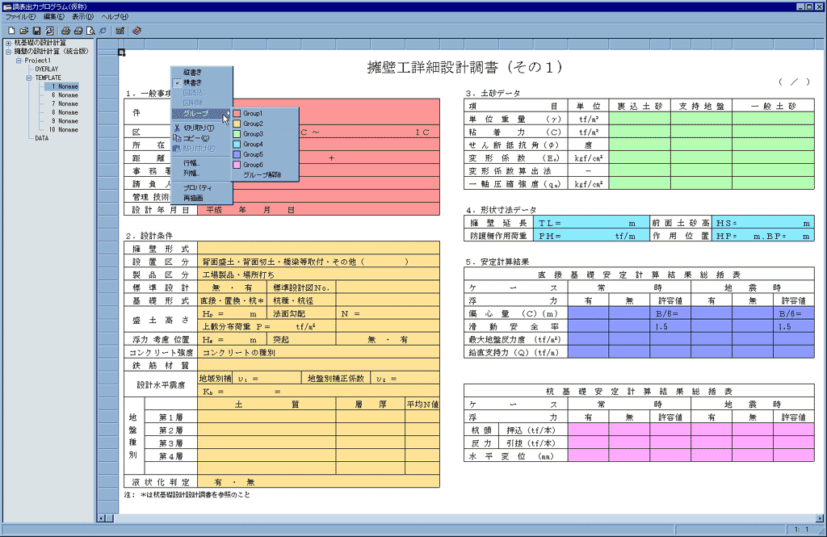Toggle checked 横書き horizontal writing option

(192, 82)
